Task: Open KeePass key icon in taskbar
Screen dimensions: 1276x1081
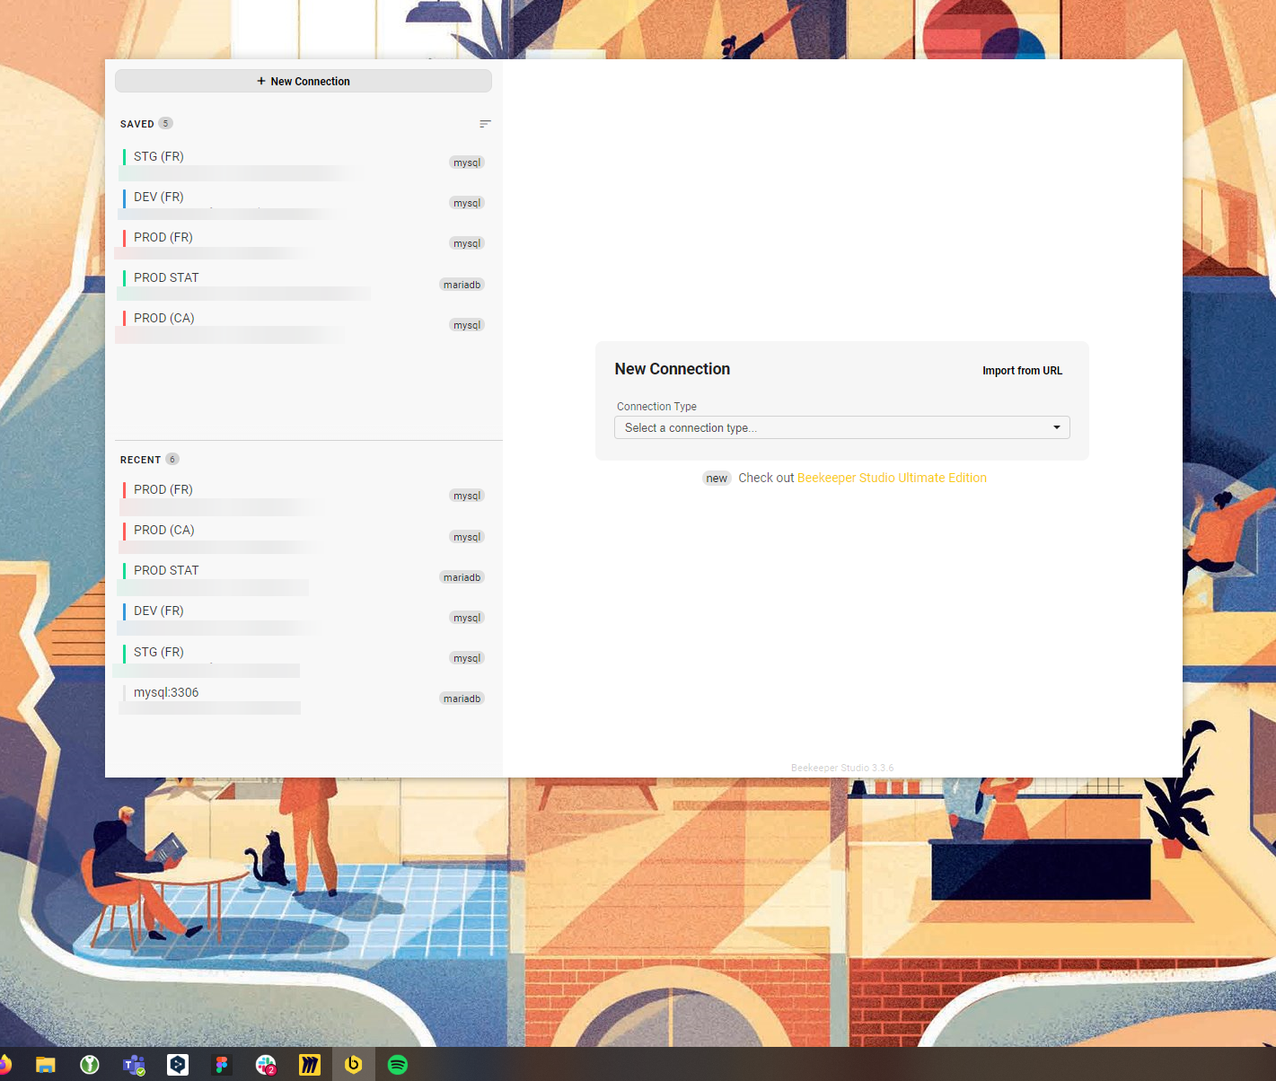Action: (90, 1065)
